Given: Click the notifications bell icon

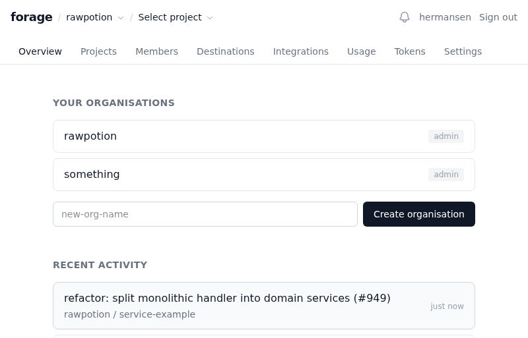Looking at the screenshot, I should click(x=405, y=17).
